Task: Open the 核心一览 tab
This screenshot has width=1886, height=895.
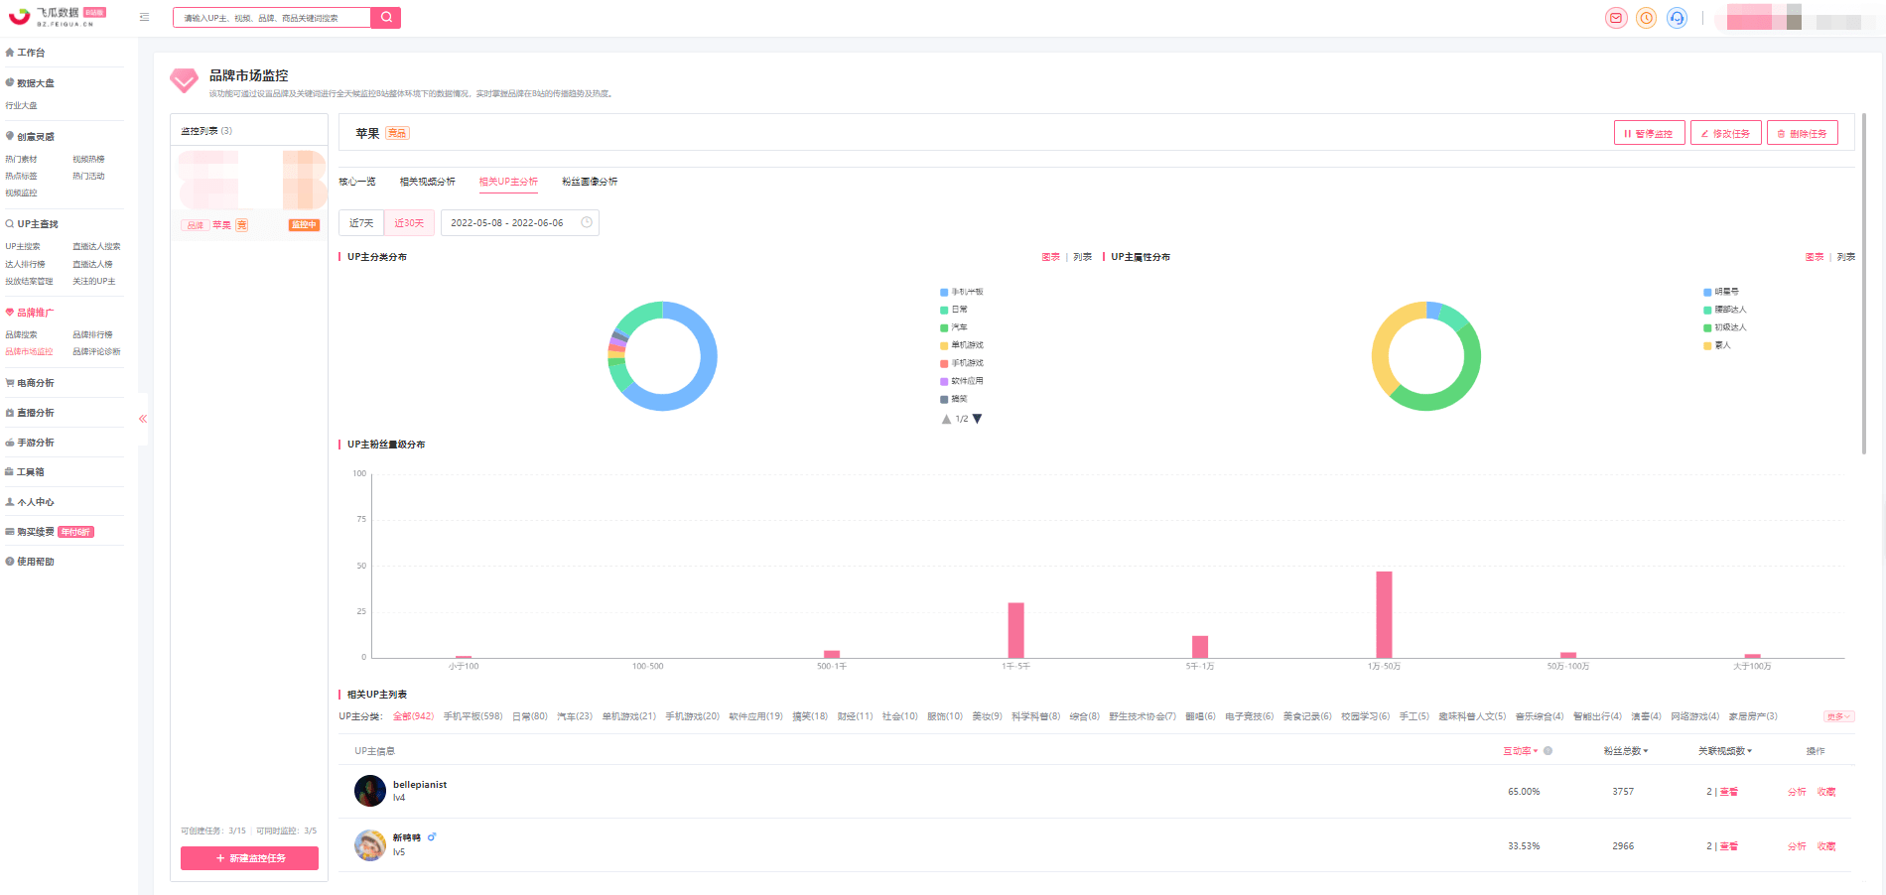Action: pyautogui.click(x=357, y=182)
